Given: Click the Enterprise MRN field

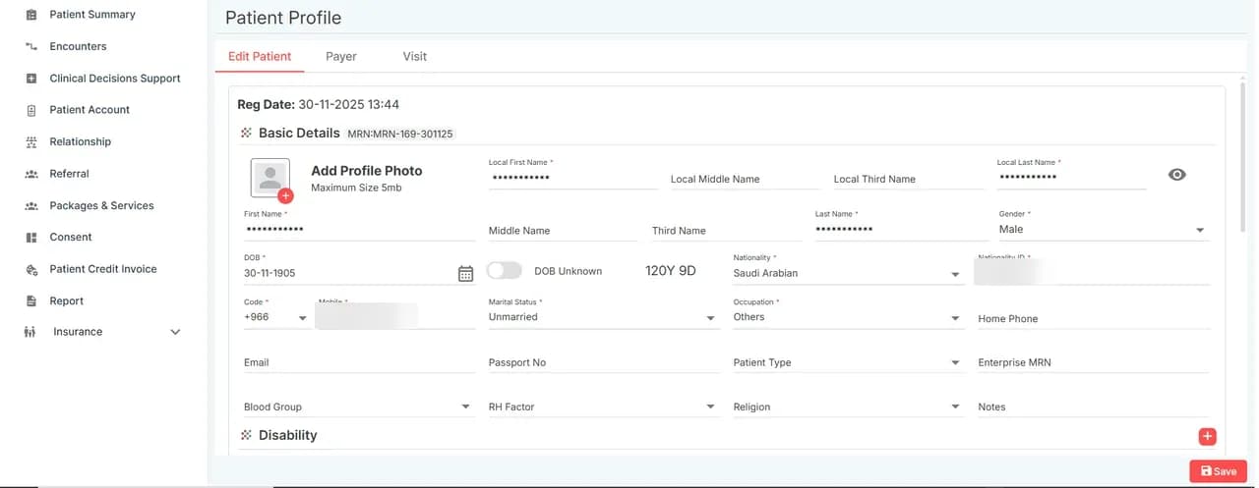Looking at the screenshot, I should click(x=1094, y=362).
